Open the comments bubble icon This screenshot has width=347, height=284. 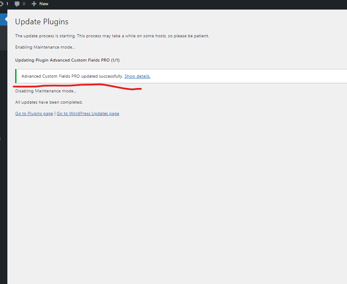coord(17,4)
